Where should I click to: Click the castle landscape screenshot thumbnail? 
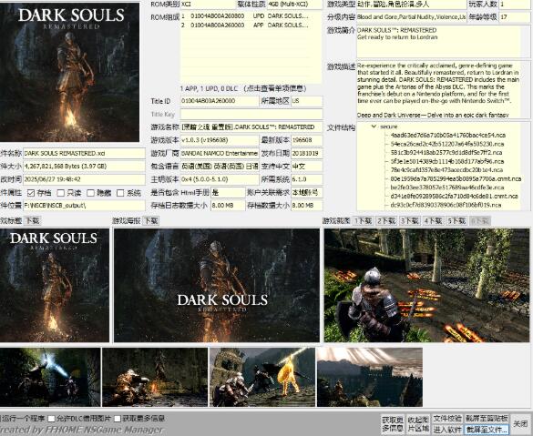[x=370, y=377]
